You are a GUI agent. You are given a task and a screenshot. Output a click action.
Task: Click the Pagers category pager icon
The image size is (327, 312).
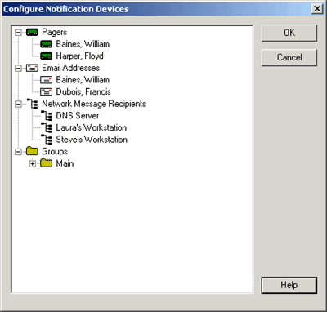coord(32,33)
